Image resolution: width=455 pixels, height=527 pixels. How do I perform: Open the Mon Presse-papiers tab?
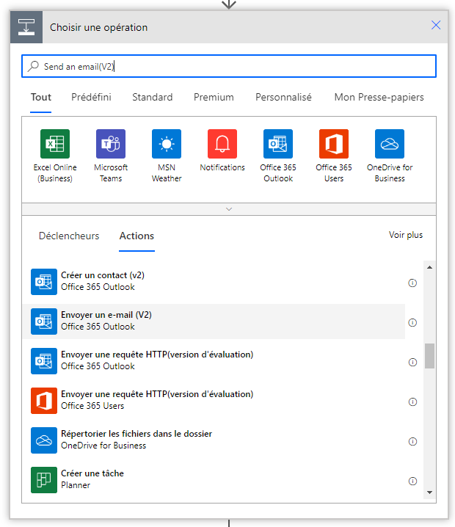click(x=379, y=97)
